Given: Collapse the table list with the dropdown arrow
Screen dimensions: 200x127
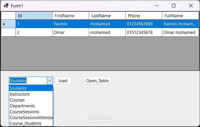Looking at the screenshot, I should tap(50, 81).
